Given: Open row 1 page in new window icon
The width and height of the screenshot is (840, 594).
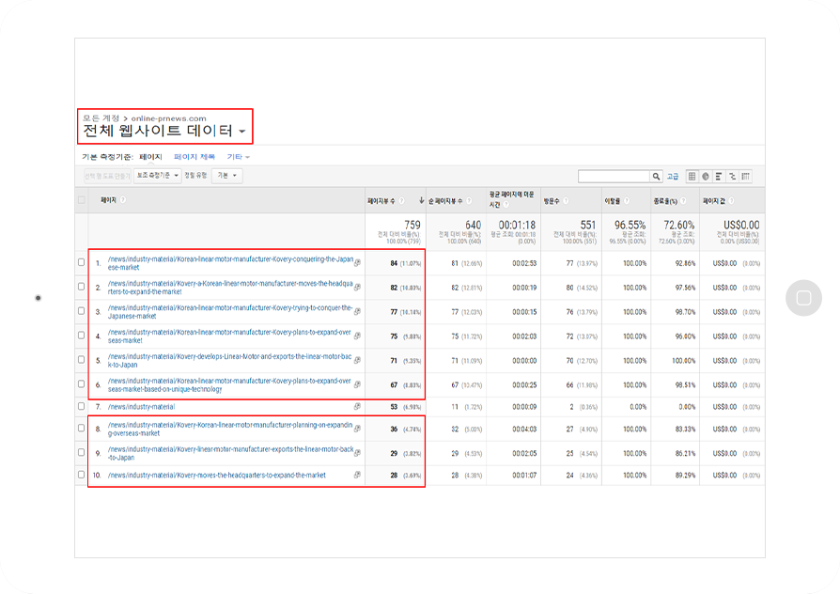Looking at the screenshot, I should click(x=357, y=262).
